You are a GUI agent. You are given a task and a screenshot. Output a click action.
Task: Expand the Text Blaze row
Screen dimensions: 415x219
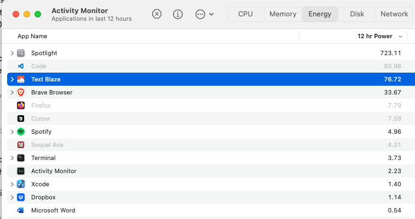pyautogui.click(x=12, y=79)
